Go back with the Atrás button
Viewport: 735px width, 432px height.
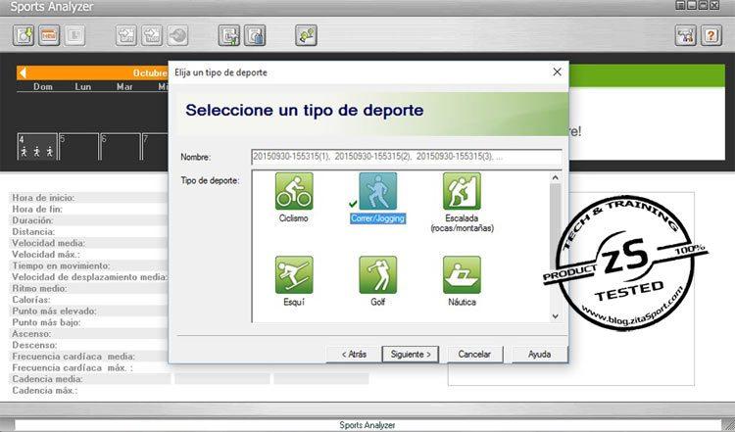(354, 355)
